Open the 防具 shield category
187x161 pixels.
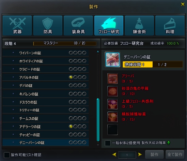48,26
